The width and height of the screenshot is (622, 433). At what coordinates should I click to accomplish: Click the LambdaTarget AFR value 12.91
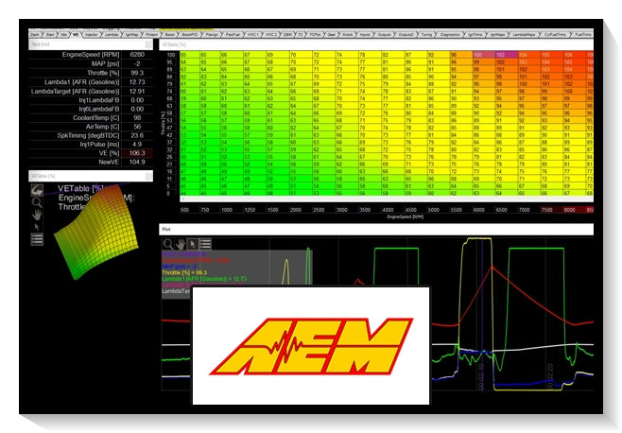(x=137, y=92)
